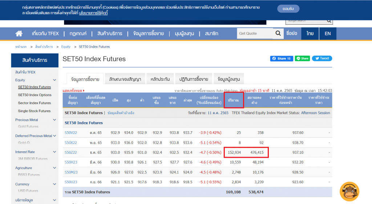372x204 pixels.
Task: Switch language to ไทย
Action: tap(310, 33)
